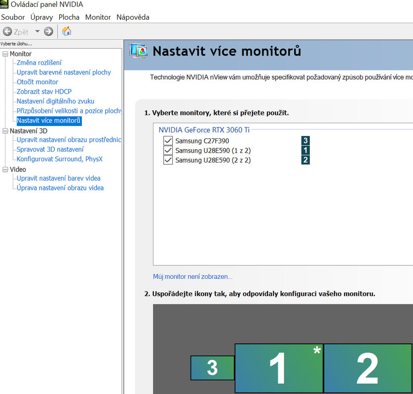The width and height of the screenshot is (413, 394).
Task: Toggle the Samsung U28E590 (2 z 2) checkbox
Action: pyautogui.click(x=168, y=160)
